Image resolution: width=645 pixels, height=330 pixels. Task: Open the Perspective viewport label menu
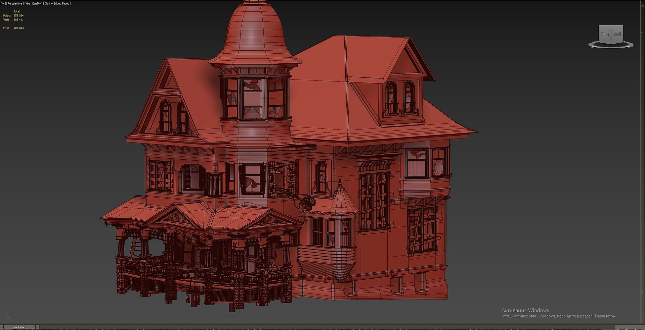[x=15, y=4]
